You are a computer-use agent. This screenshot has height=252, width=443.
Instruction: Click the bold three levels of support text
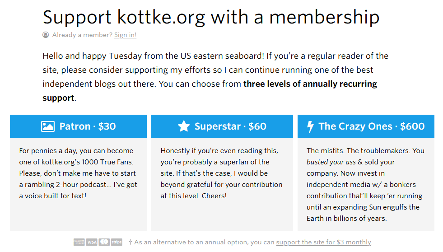tap(210, 91)
